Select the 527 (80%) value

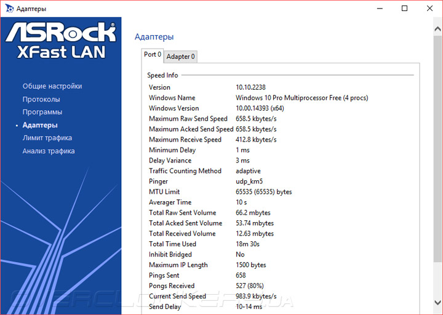[249, 286]
